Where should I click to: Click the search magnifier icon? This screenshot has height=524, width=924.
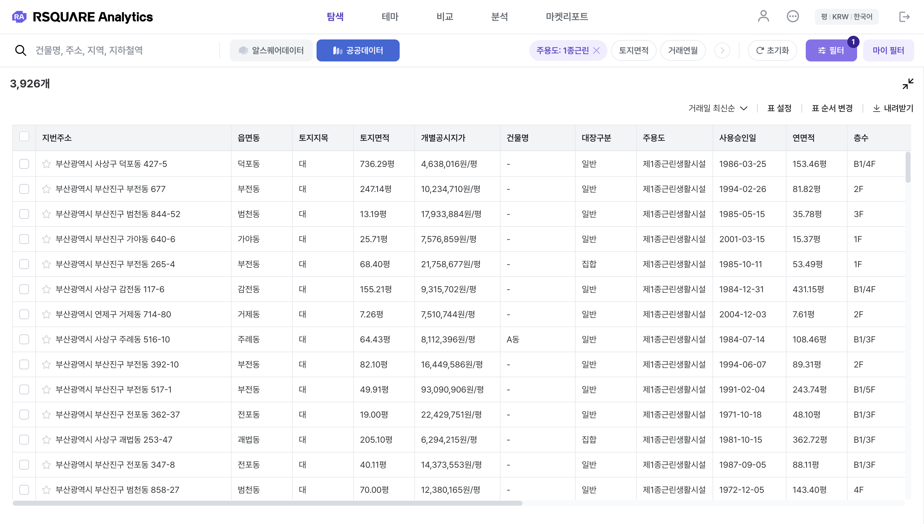tap(20, 50)
